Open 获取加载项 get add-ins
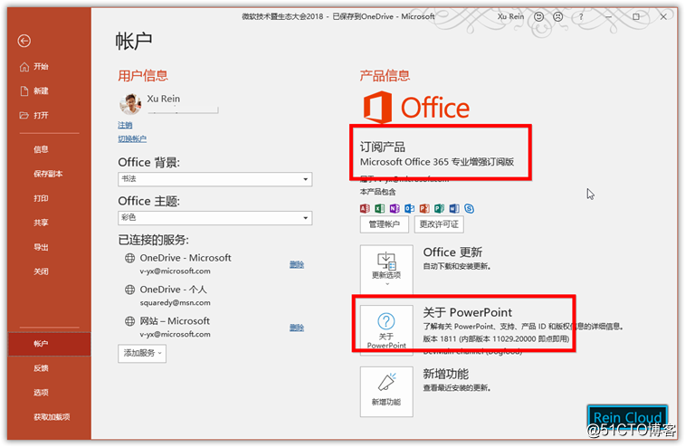Image resolution: width=685 pixels, height=447 pixels. [52, 417]
